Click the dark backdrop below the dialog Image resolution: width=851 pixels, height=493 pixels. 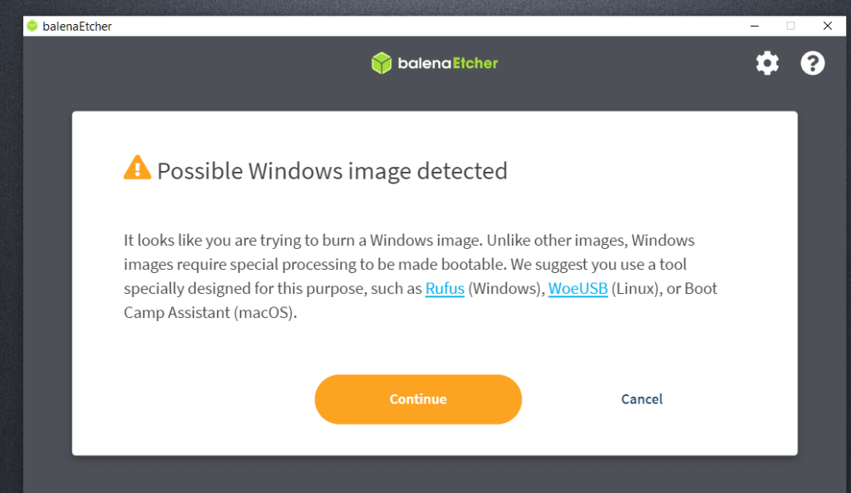(x=434, y=475)
